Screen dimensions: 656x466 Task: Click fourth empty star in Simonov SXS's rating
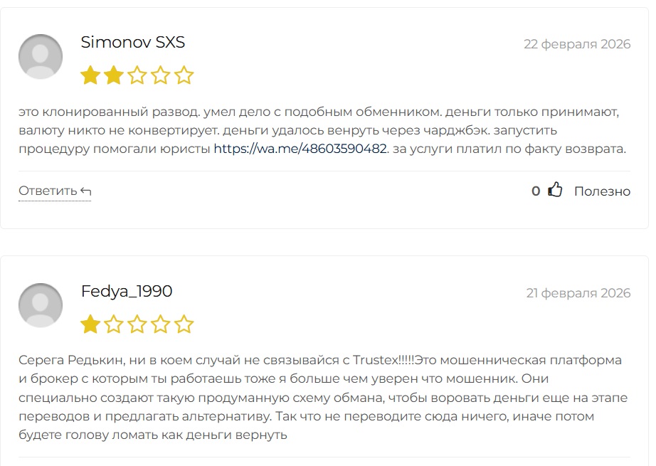(x=161, y=75)
